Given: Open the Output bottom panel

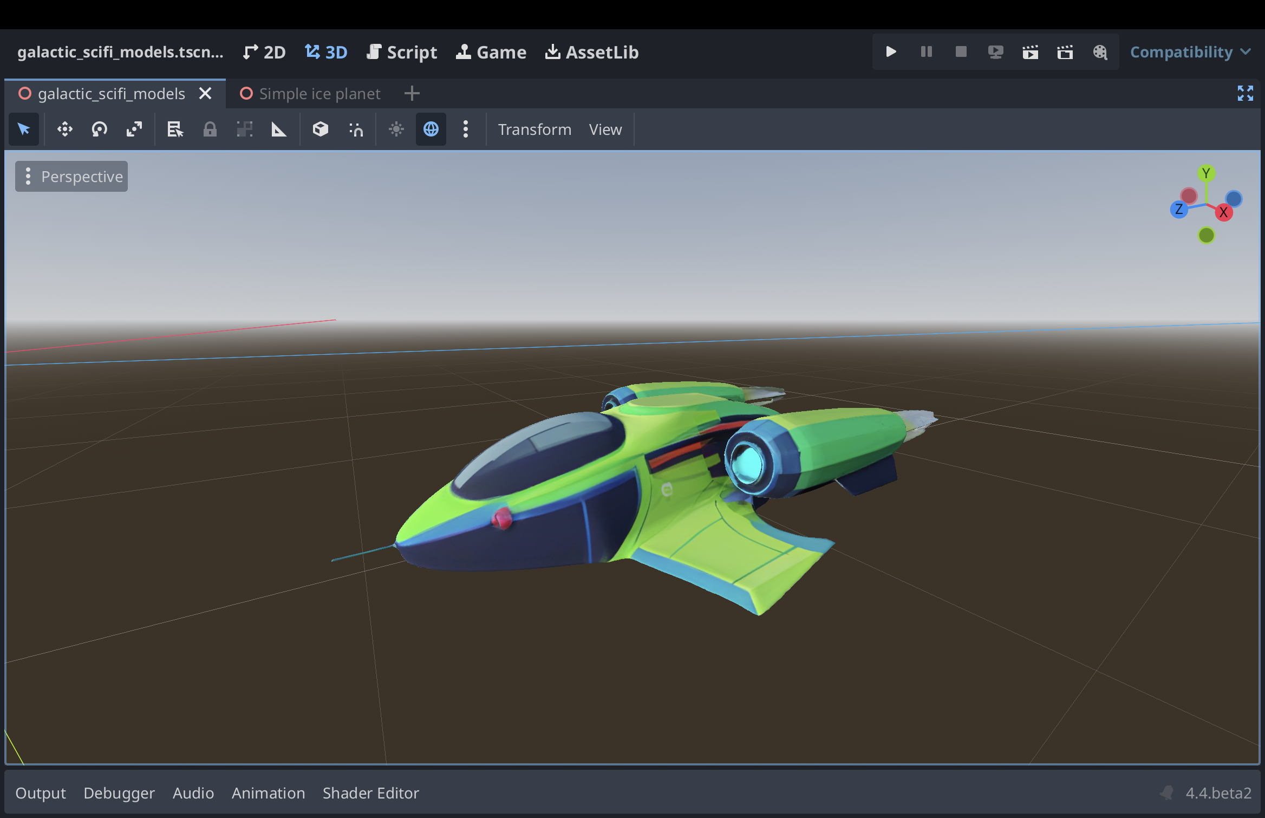Looking at the screenshot, I should 41,793.
